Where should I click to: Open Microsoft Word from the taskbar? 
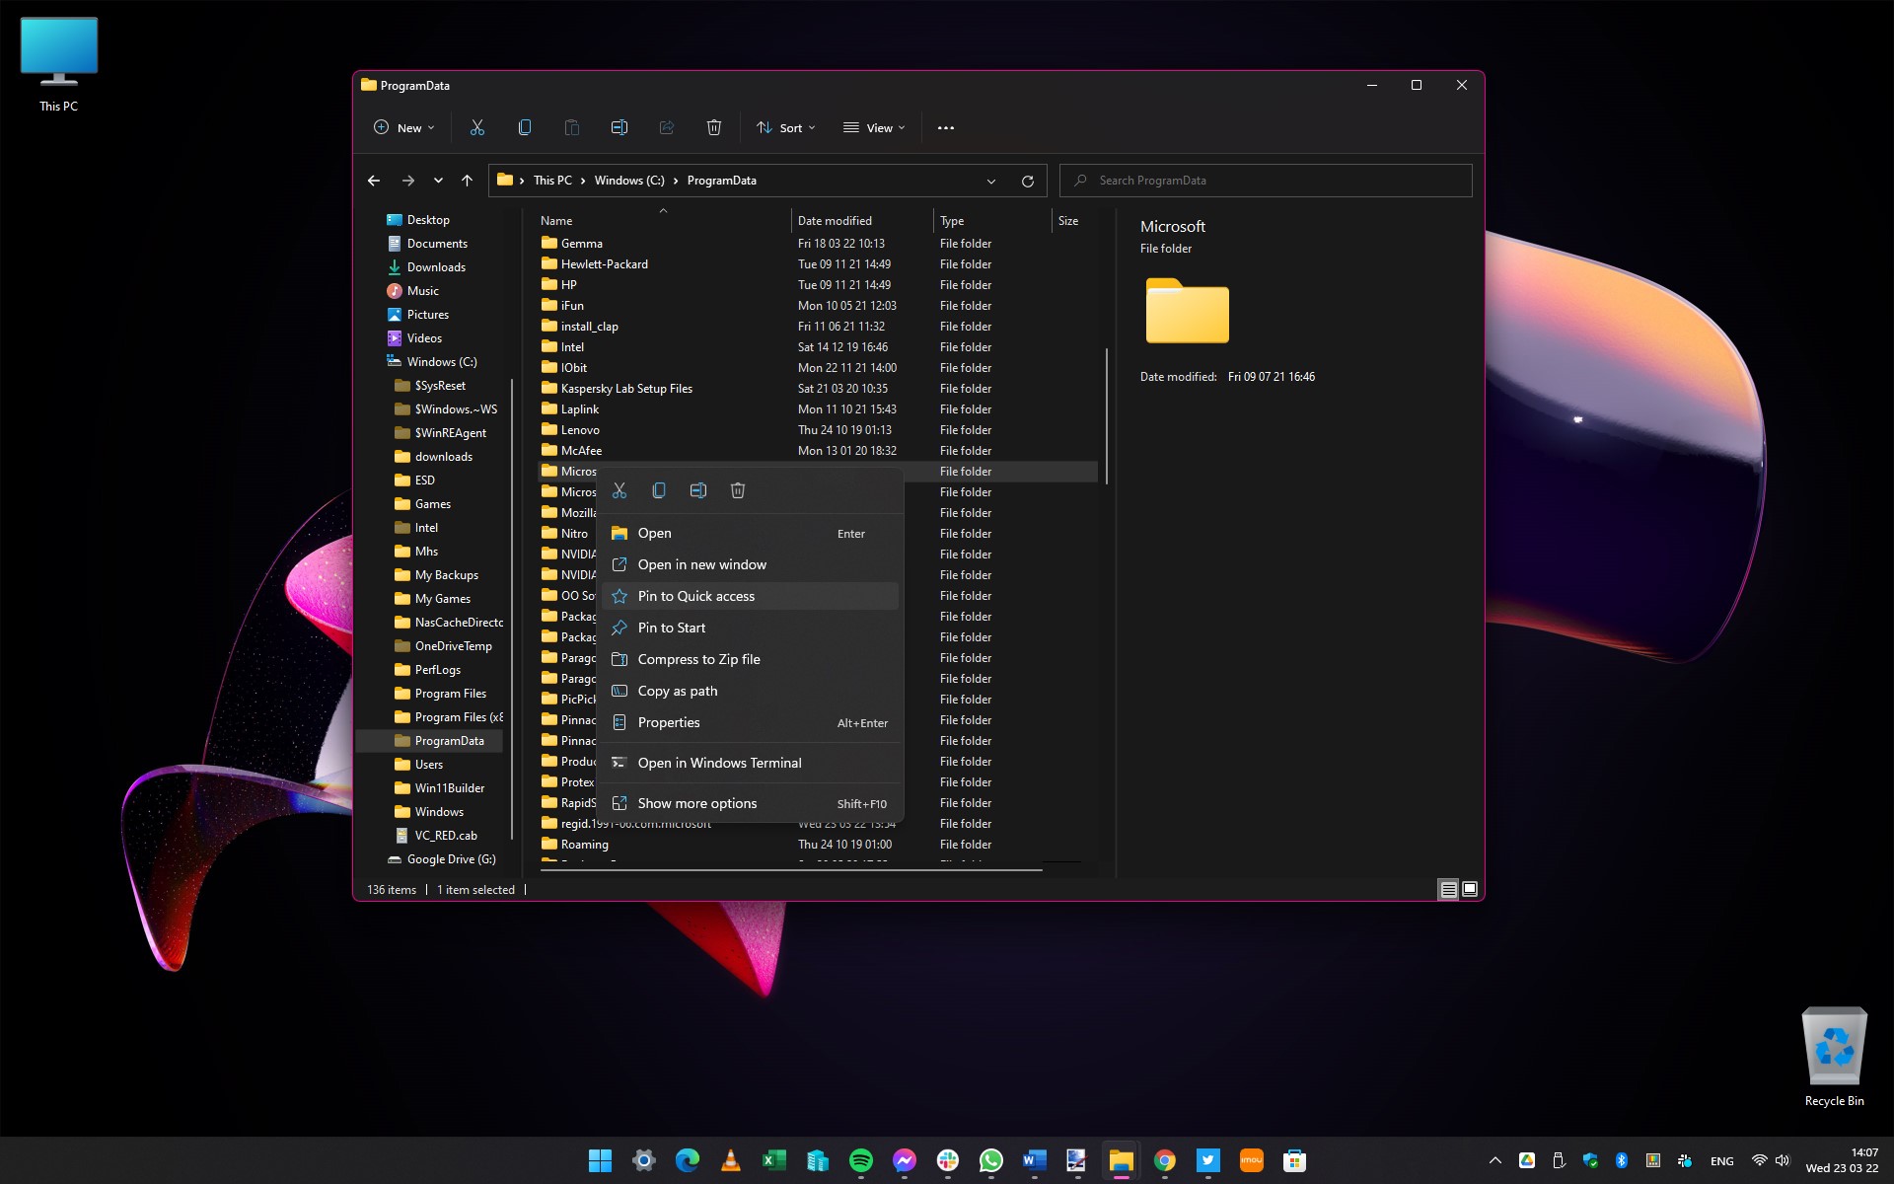point(1034,1160)
